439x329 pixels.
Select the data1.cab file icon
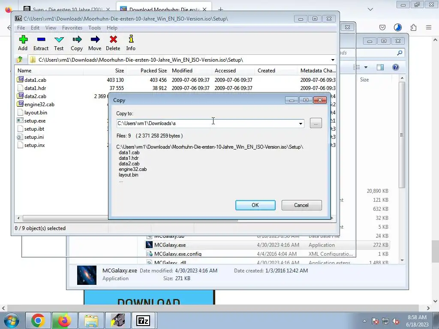pos(20,80)
